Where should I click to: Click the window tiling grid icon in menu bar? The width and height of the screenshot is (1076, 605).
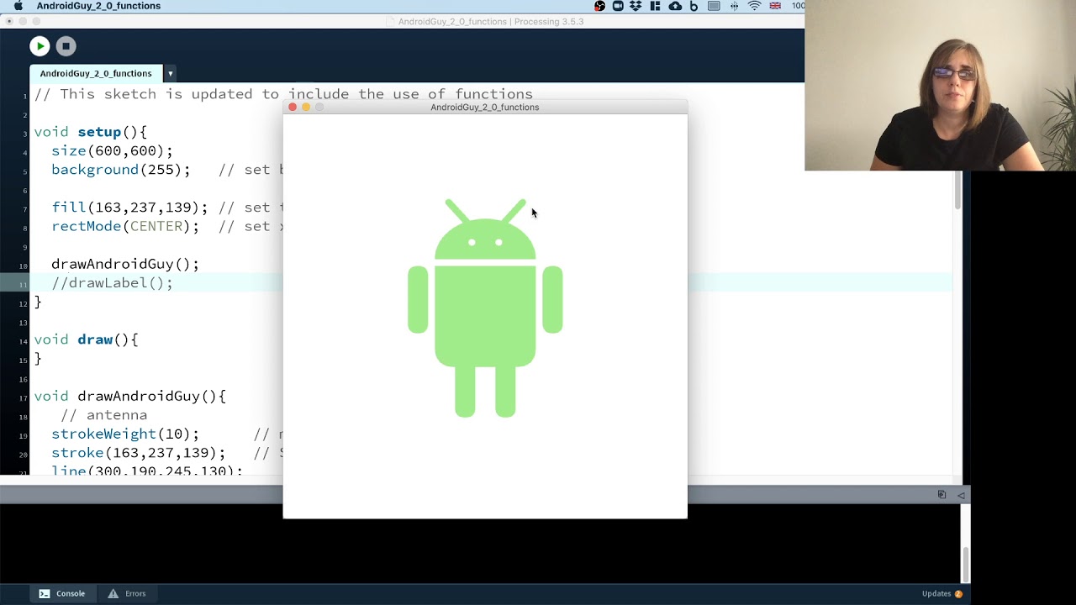click(655, 6)
